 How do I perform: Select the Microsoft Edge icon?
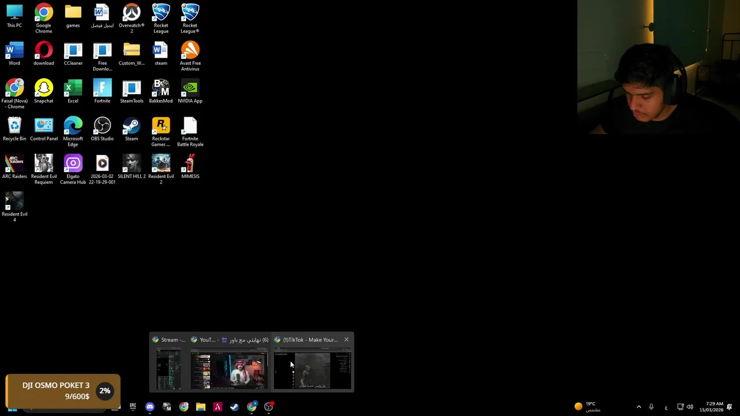pyautogui.click(x=73, y=132)
